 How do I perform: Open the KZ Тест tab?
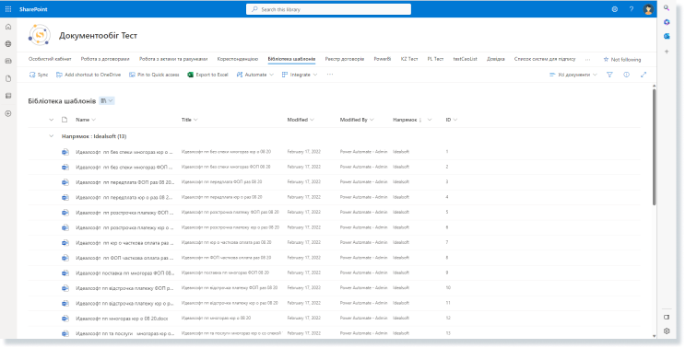tap(409, 59)
